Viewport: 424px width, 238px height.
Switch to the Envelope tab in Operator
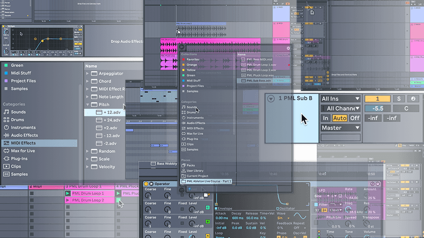[x=223, y=208]
